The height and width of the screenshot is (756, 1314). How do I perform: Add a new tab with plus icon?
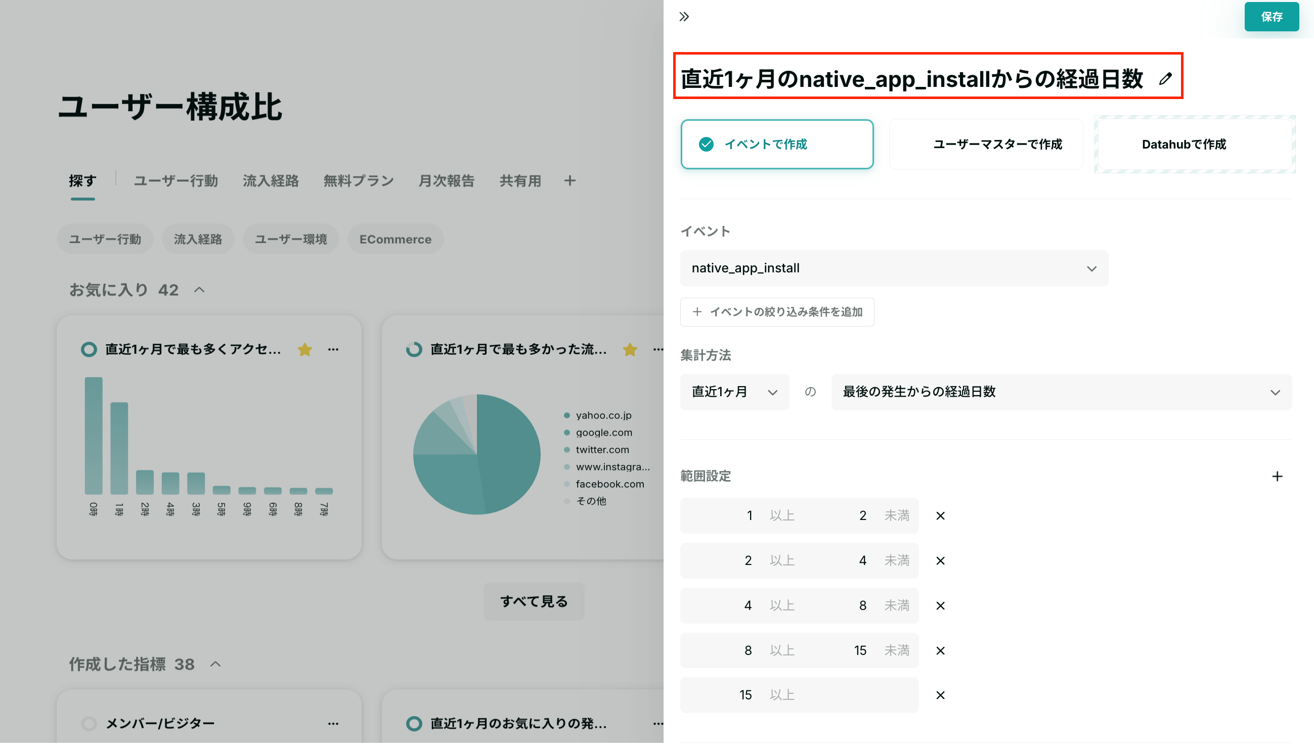[x=570, y=181]
